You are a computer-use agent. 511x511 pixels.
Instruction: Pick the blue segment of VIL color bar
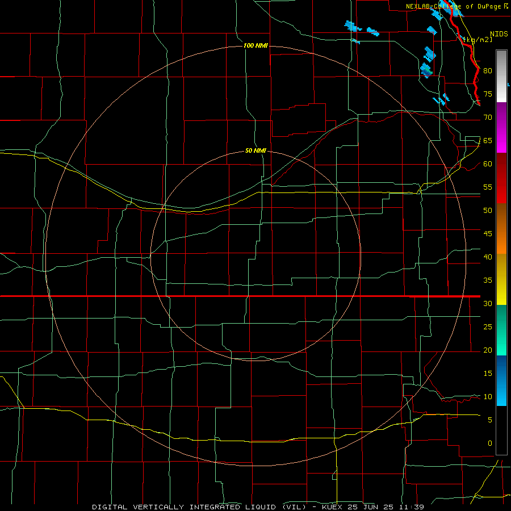(501, 380)
